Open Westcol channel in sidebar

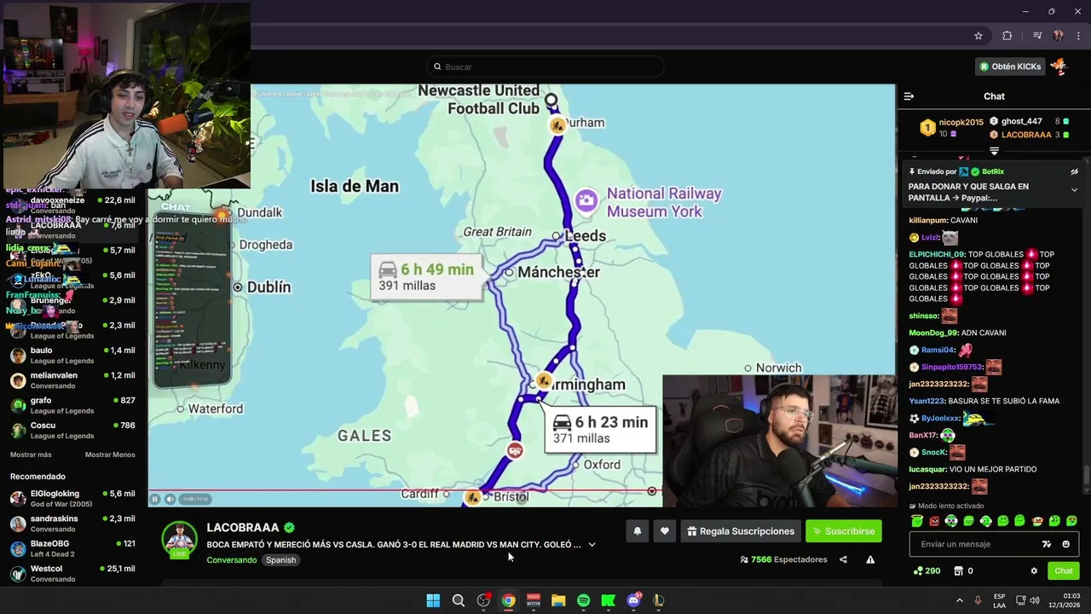tap(73, 573)
